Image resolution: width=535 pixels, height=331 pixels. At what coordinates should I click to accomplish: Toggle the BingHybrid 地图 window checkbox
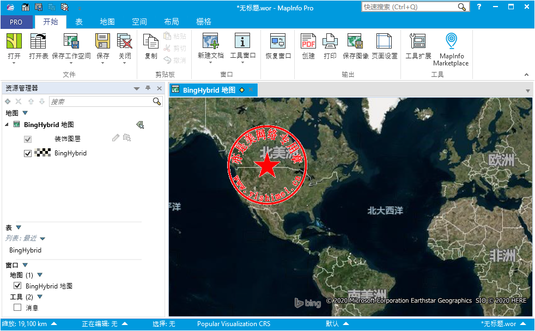pos(17,286)
